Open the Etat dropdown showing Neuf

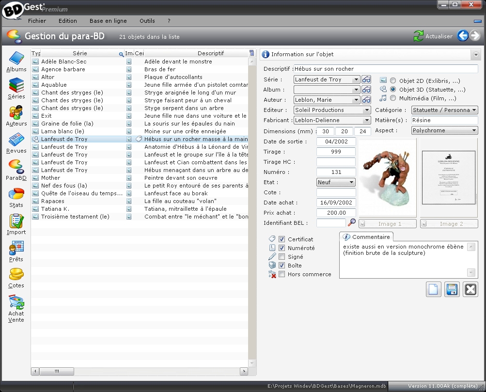[x=351, y=183]
